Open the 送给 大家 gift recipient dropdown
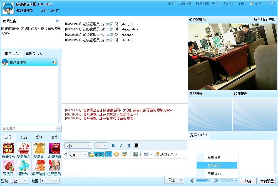This screenshot has height=186, width=278. pos(18,181)
